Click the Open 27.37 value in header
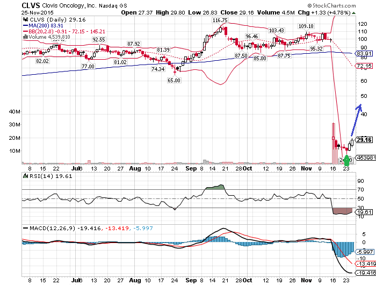The width and height of the screenshot is (376, 285). pos(136,12)
